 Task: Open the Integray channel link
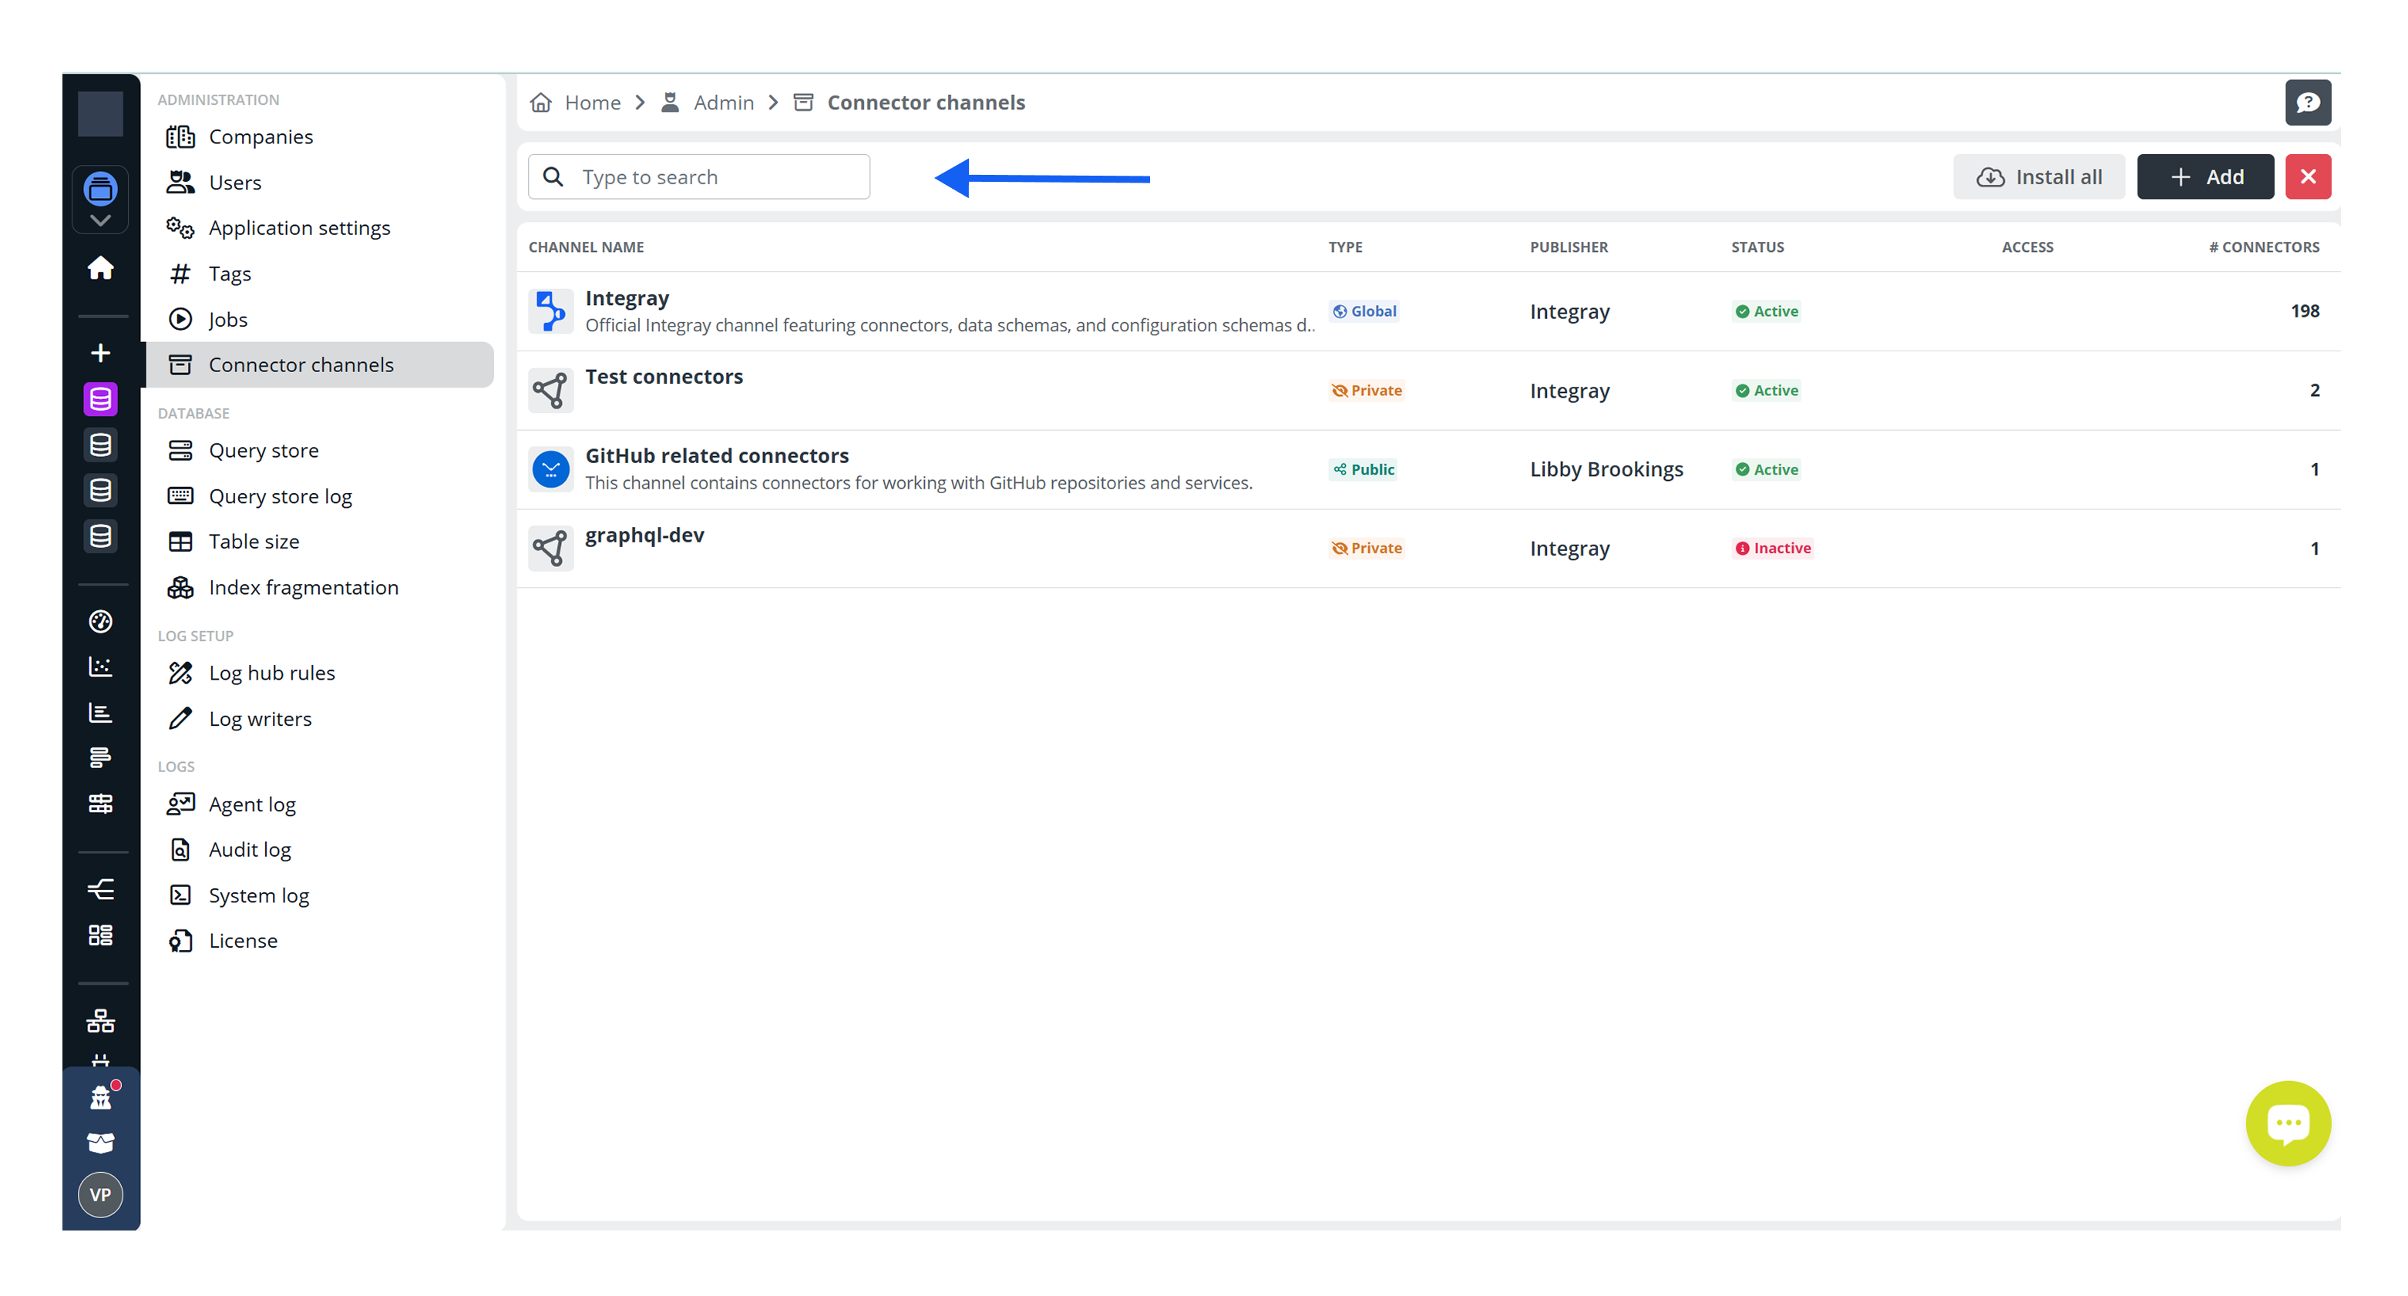(627, 297)
